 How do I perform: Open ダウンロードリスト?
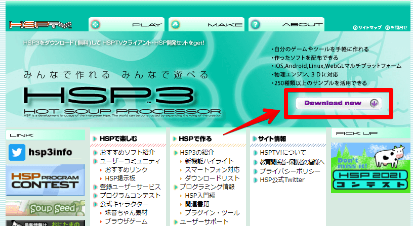click(x=212, y=178)
